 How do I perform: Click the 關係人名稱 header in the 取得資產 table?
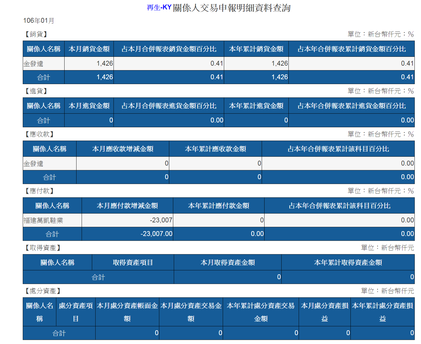tap(57, 262)
